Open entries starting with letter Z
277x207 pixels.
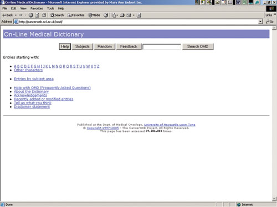98,66
